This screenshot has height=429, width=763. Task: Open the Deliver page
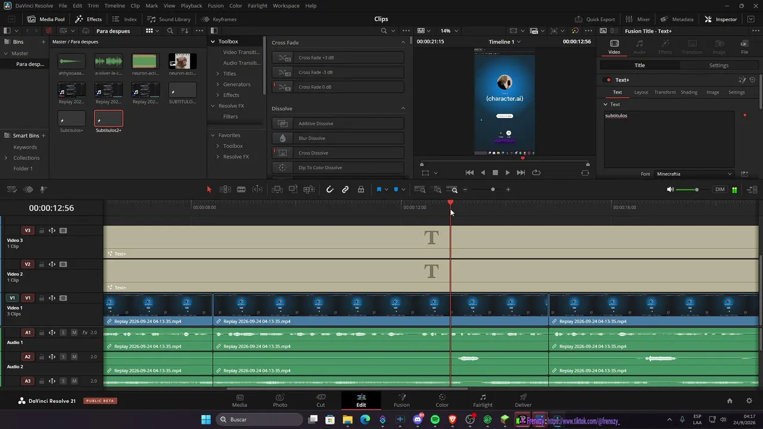point(523,400)
